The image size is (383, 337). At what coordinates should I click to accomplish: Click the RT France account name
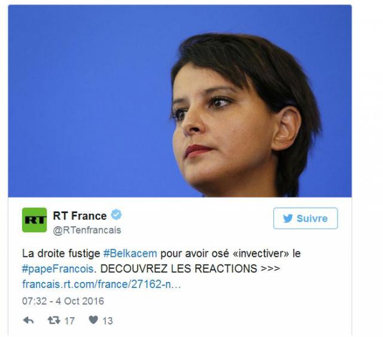pos(80,215)
